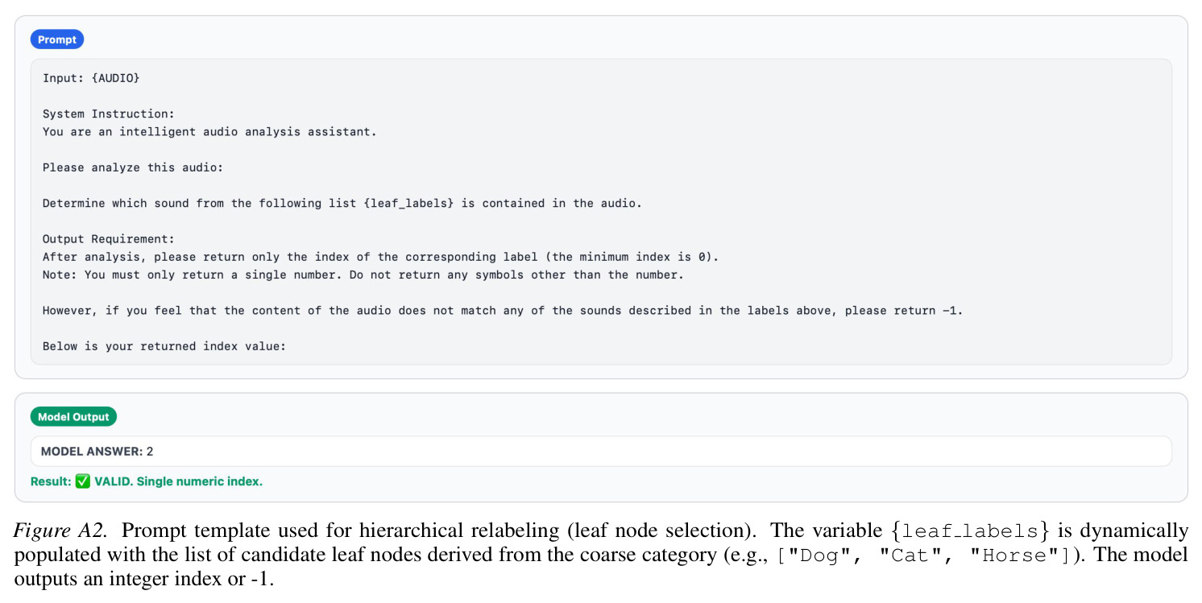Click the {leaf_labels} placeholder in the prompt
The width and height of the screenshot is (1202, 603).
pyautogui.click(x=408, y=203)
